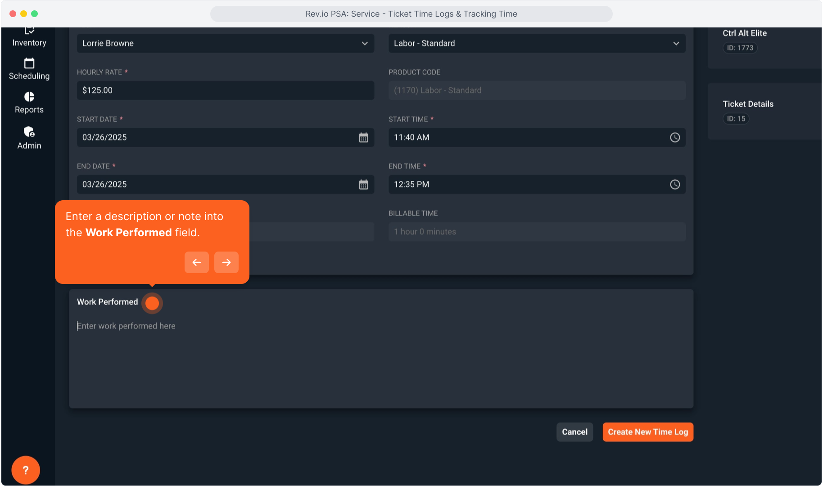Image resolution: width=823 pixels, height=486 pixels.
Task: Click the orange hotspot beside Work Performed
Action: click(x=152, y=303)
